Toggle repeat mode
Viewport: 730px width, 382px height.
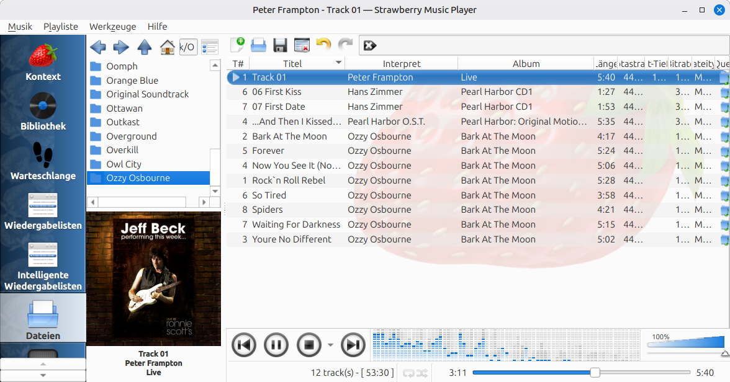[408, 373]
